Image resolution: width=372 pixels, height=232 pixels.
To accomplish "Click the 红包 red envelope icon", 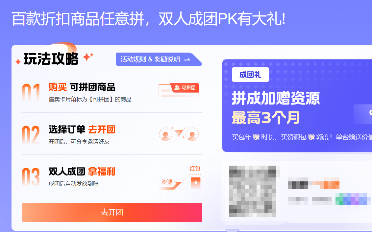I will [196, 183].
